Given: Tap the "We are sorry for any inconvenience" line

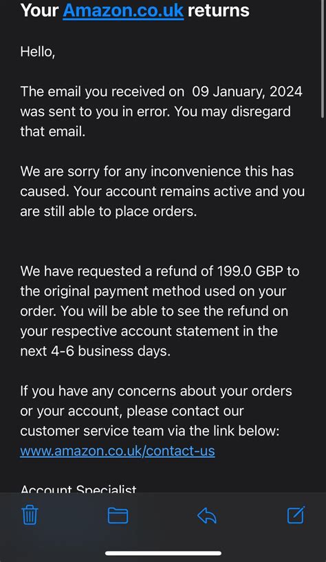Looking at the screenshot, I should pos(157,171).
